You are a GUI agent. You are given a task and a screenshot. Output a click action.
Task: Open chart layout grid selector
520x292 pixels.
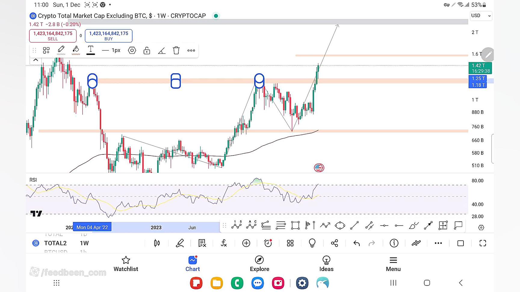point(290,243)
